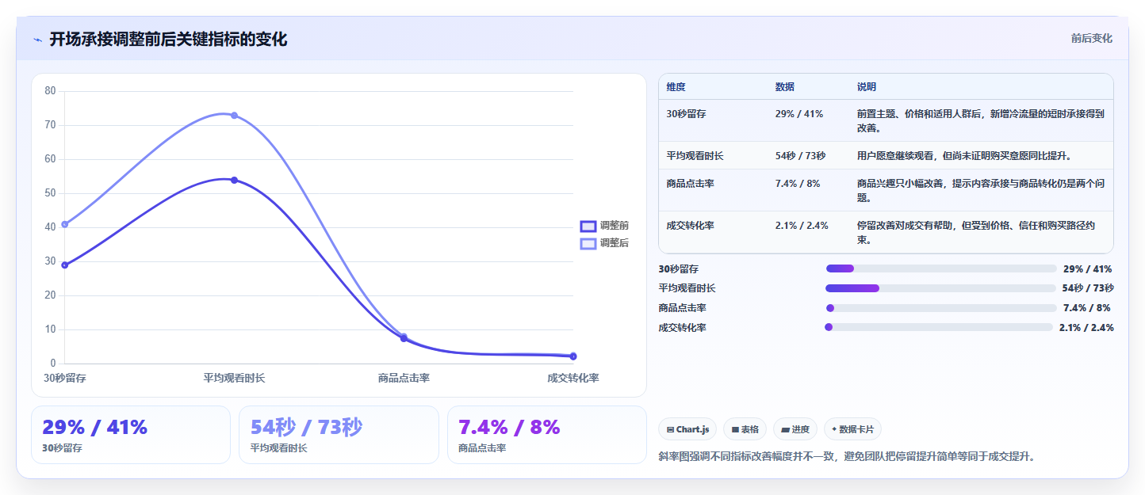The width and height of the screenshot is (1145, 495).
Task: Click the icon inside the 表格 chip
Action: (x=735, y=429)
